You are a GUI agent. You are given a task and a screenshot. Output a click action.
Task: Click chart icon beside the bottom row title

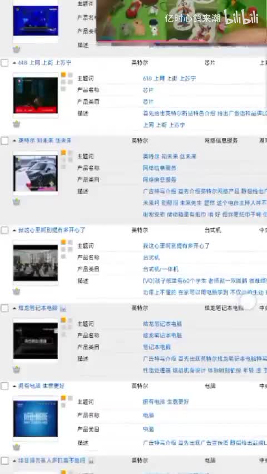coord(91,461)
